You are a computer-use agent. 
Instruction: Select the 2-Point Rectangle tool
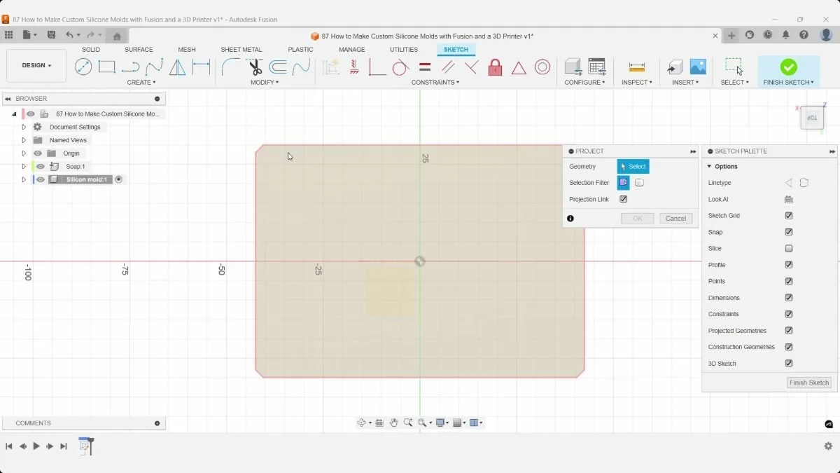pos(106,67)
